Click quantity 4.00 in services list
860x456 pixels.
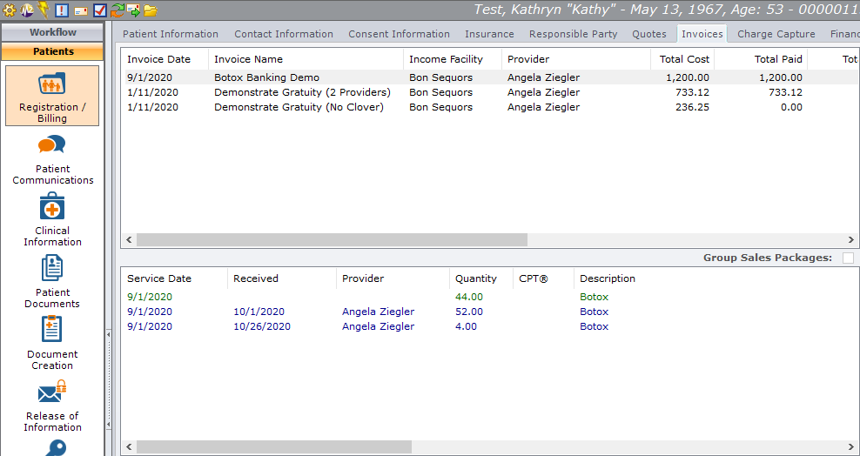point(466,326)
